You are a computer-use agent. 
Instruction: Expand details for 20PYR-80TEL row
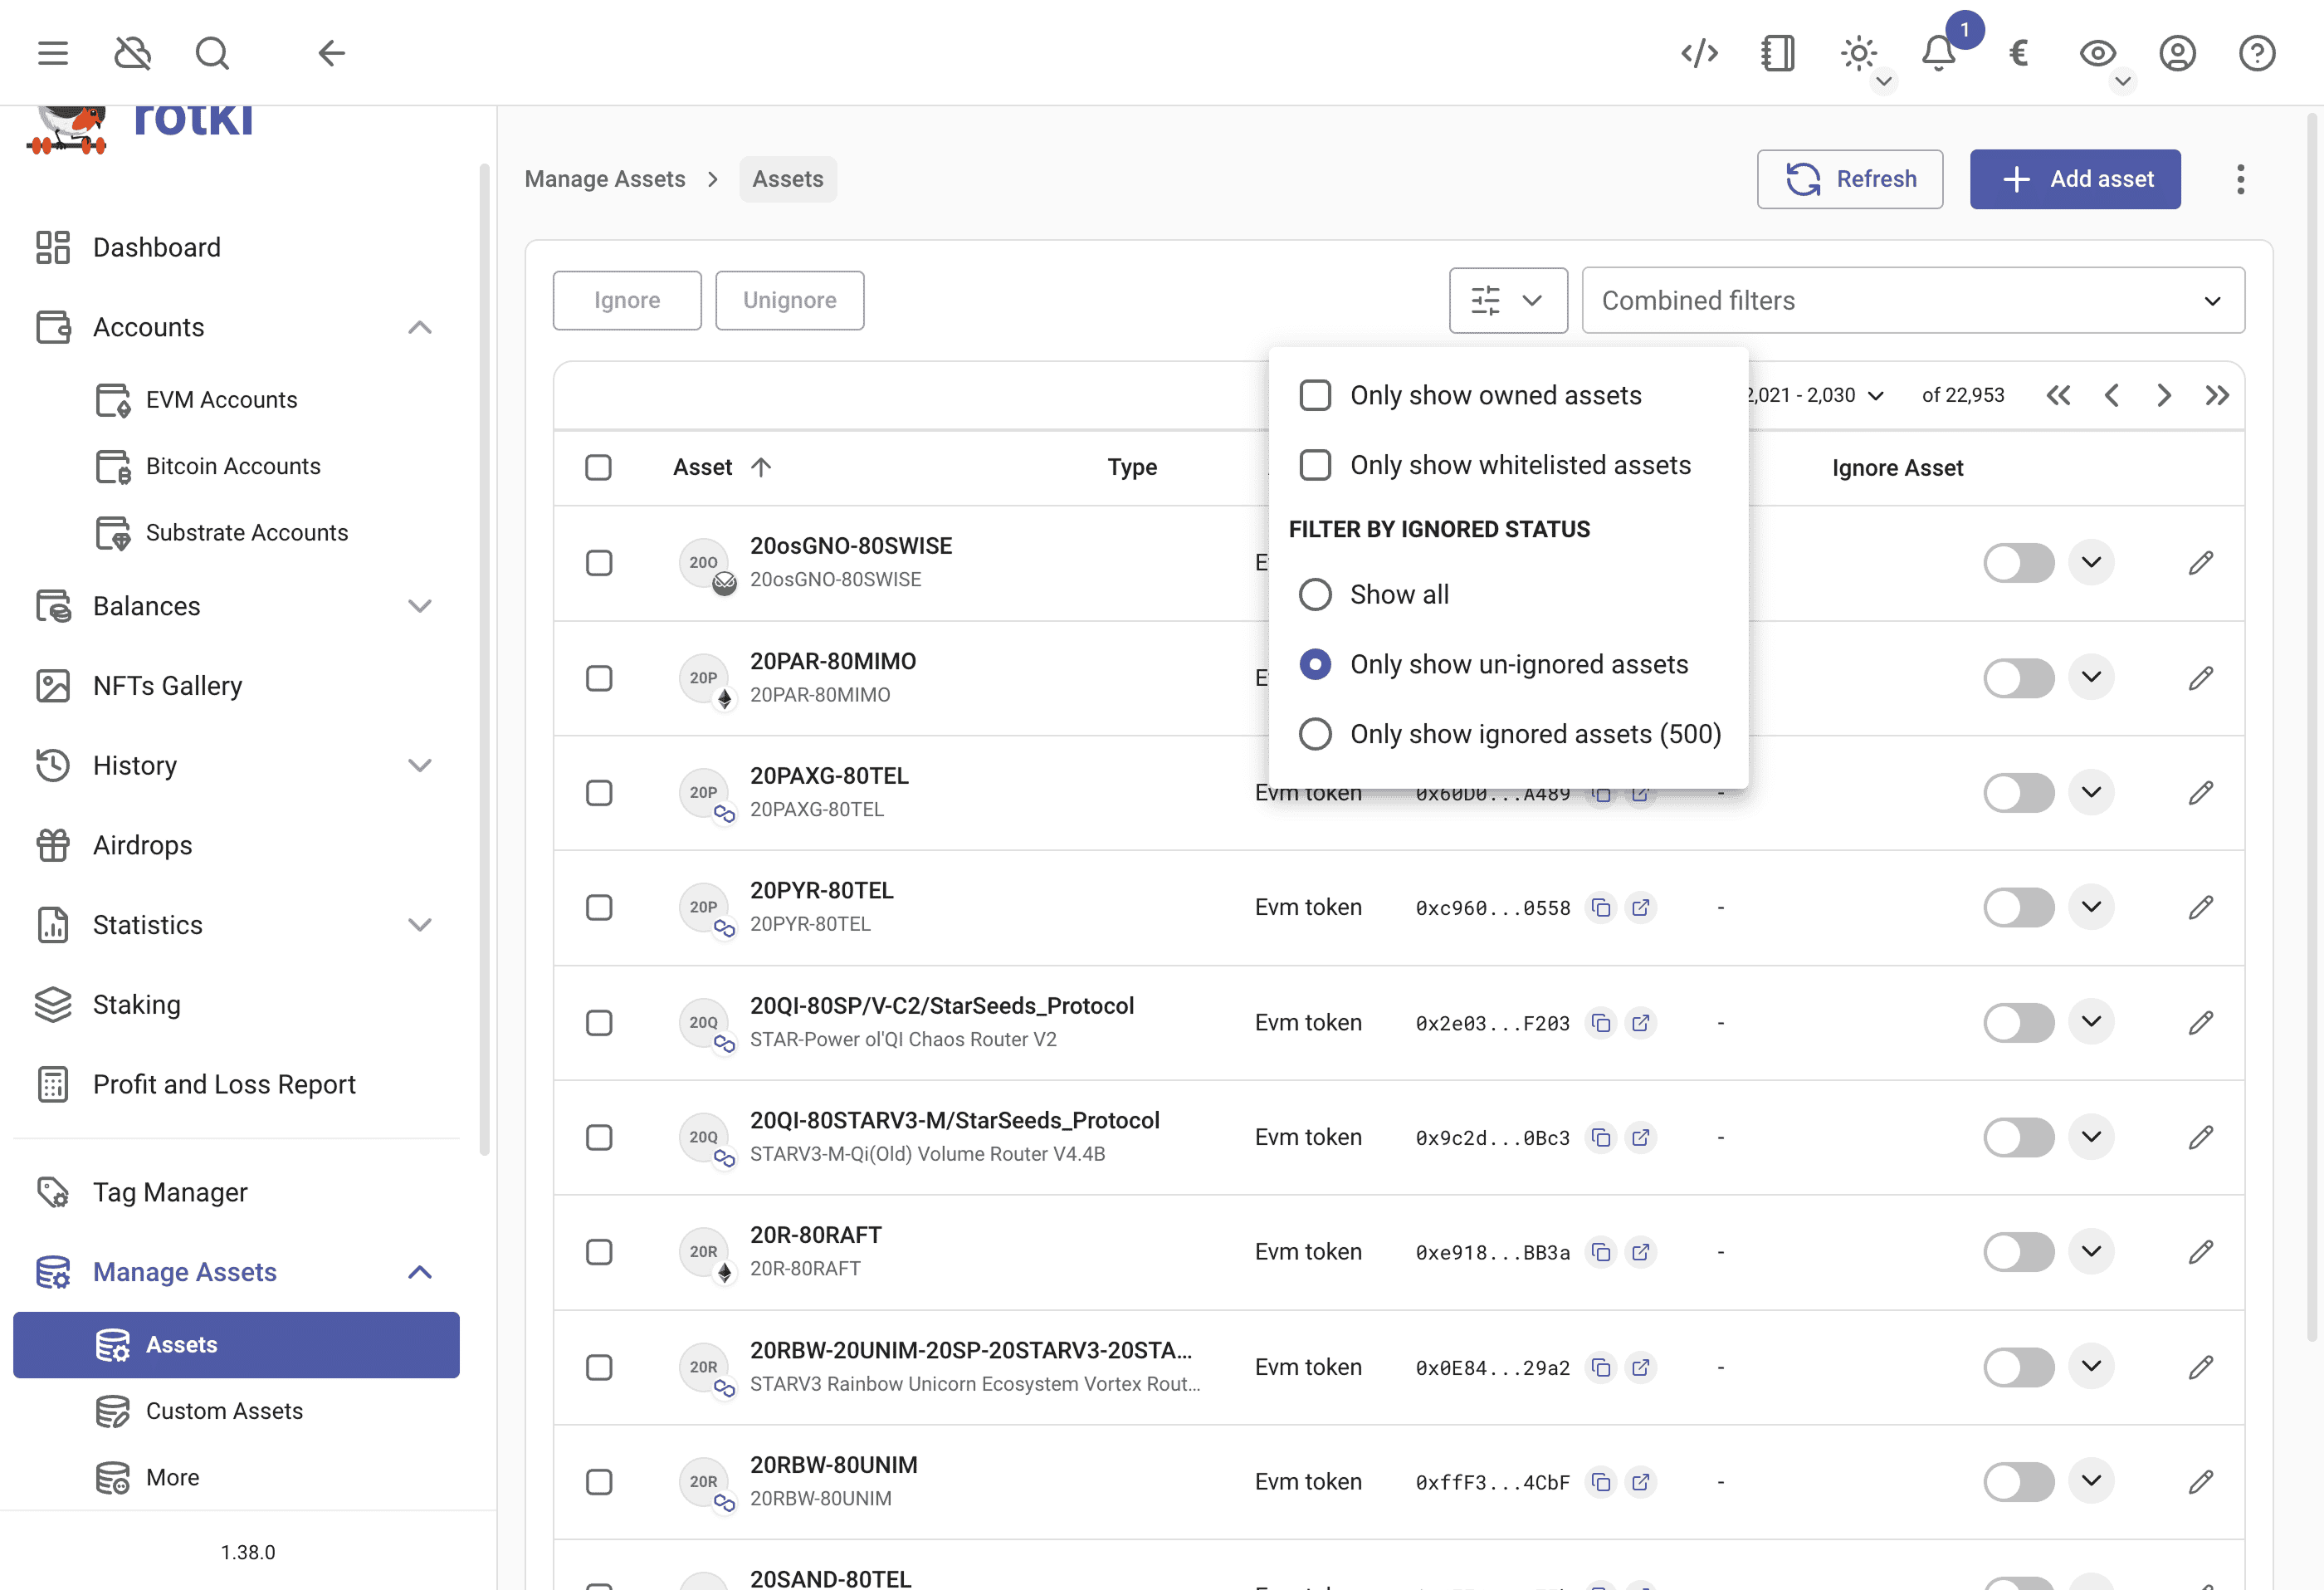(x=2090, y=907)
